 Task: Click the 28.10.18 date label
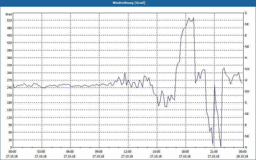tap(242, 156)
